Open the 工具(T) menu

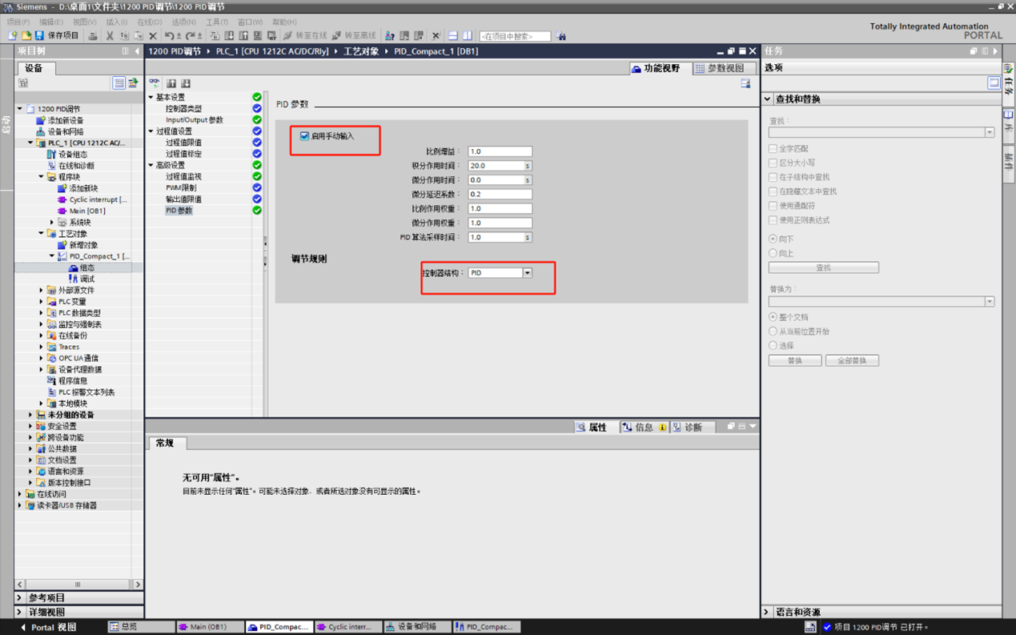217,22
